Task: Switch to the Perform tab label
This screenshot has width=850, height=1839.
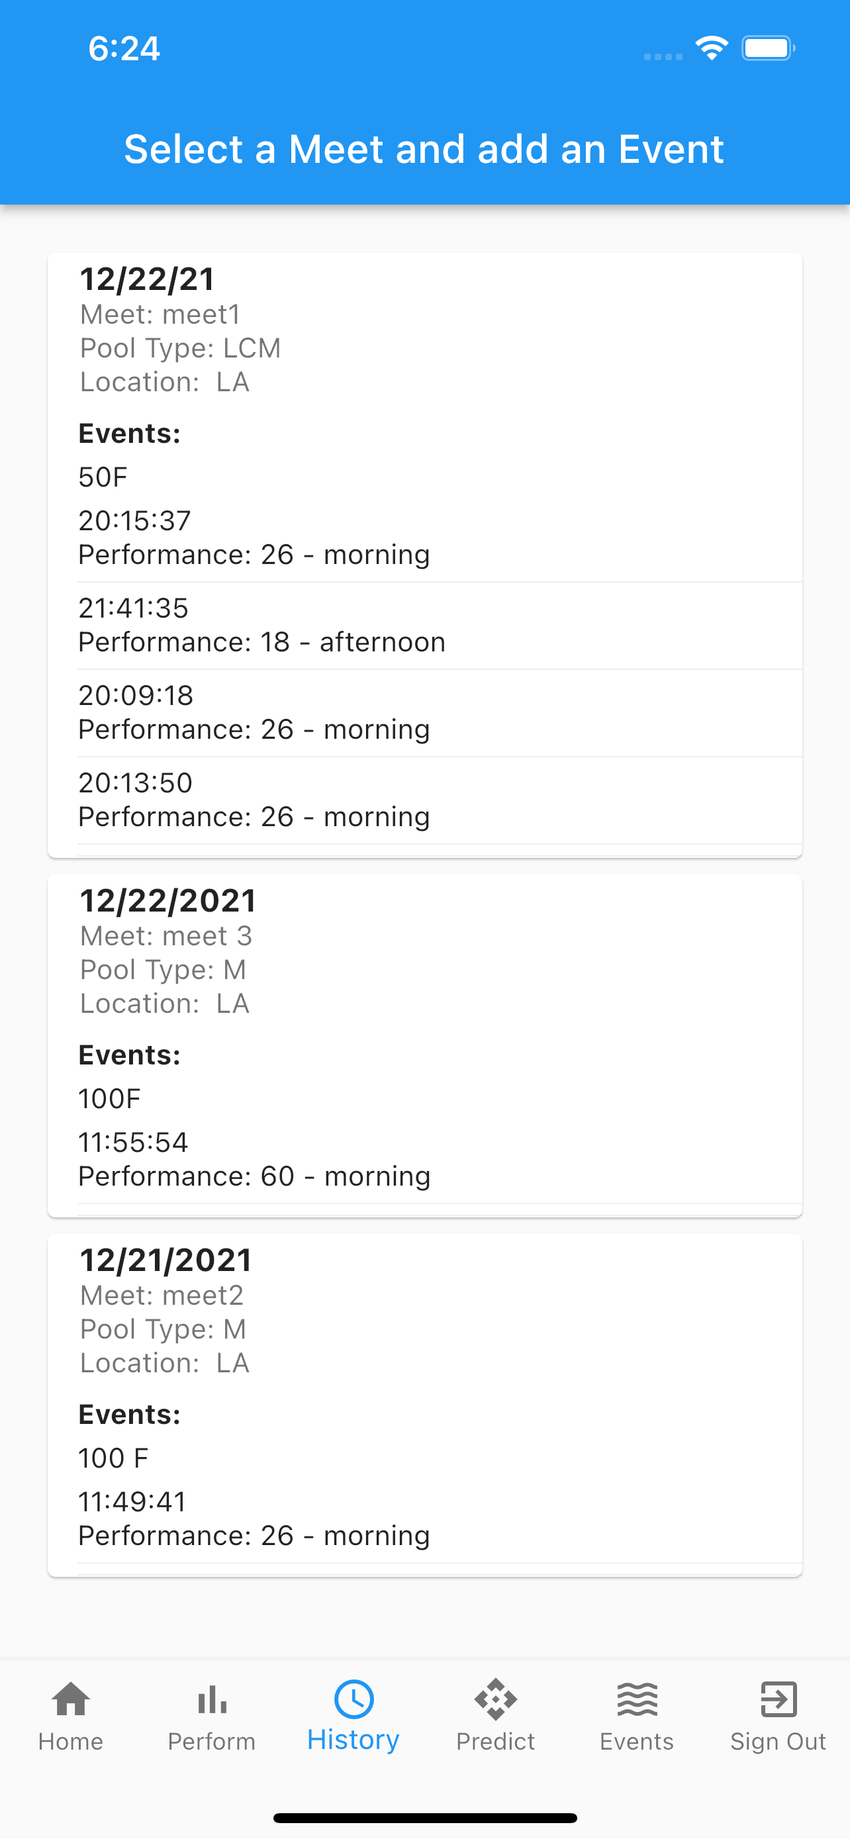Action: coord(212,1742)
